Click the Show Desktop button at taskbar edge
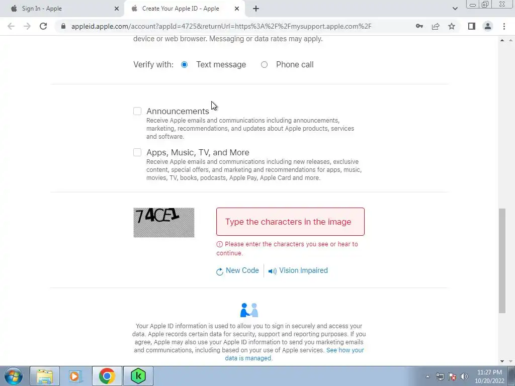The width and height of the screenshot is (515, 386). click(x=511, y=376)
